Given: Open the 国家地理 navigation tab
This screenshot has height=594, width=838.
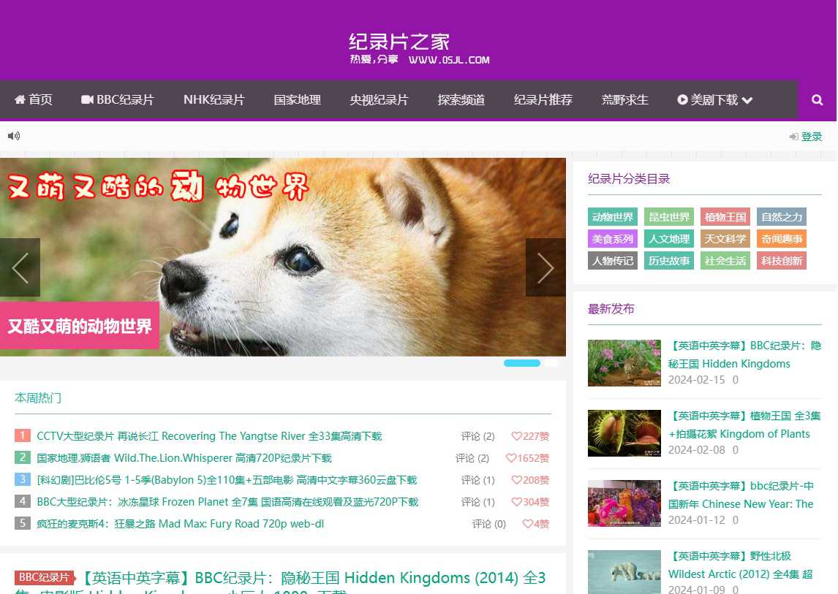Looking at the screenshot, I should pos(297,100).
